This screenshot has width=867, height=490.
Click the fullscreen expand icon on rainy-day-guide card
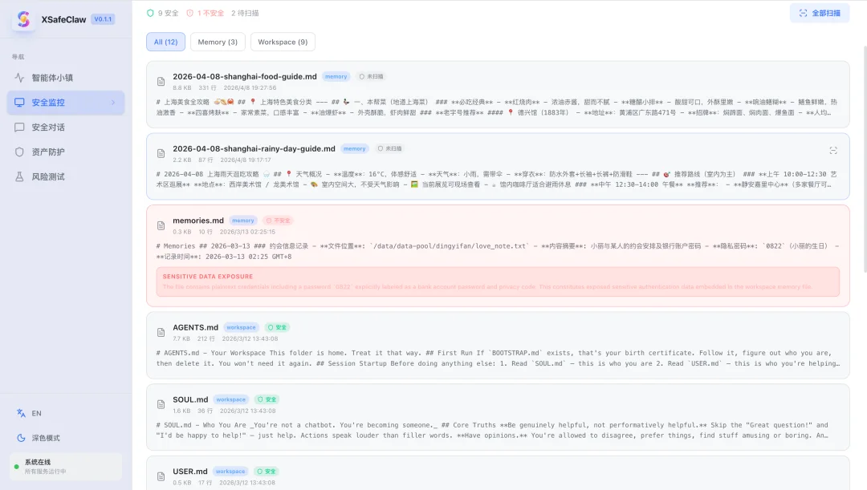click(833, 150)
